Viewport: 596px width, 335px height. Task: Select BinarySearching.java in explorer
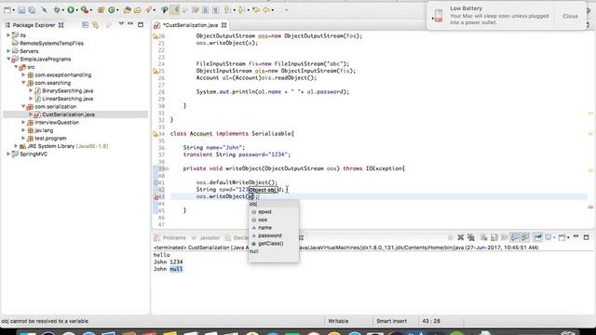[67, 91]
